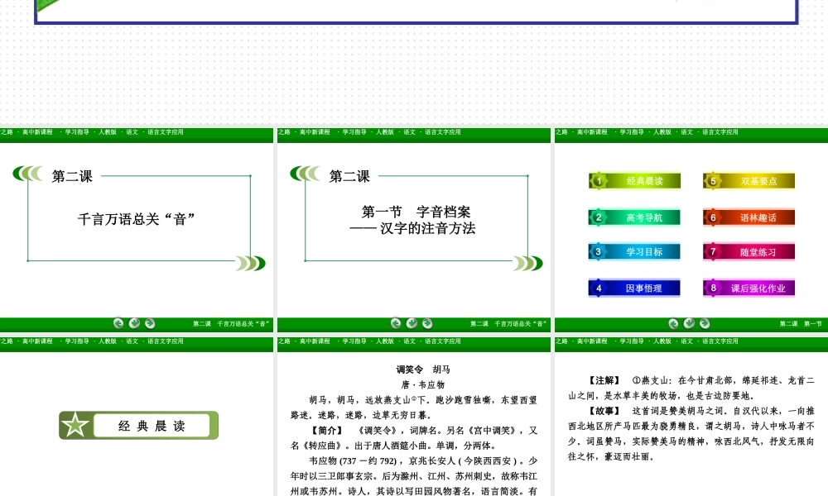Click the 第二课 heading on the 字音档案 slide
The image size is (828, 496).
point(349,176)
